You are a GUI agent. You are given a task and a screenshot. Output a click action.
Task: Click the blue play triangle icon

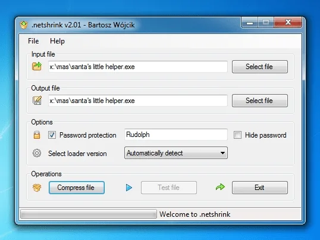pos(129,188)
